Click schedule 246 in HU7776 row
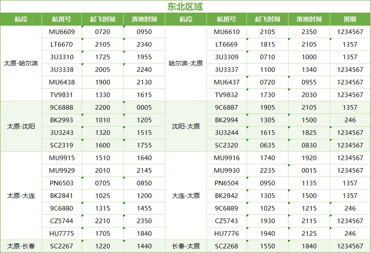This screenshot has height=253, width=371. 350,234
